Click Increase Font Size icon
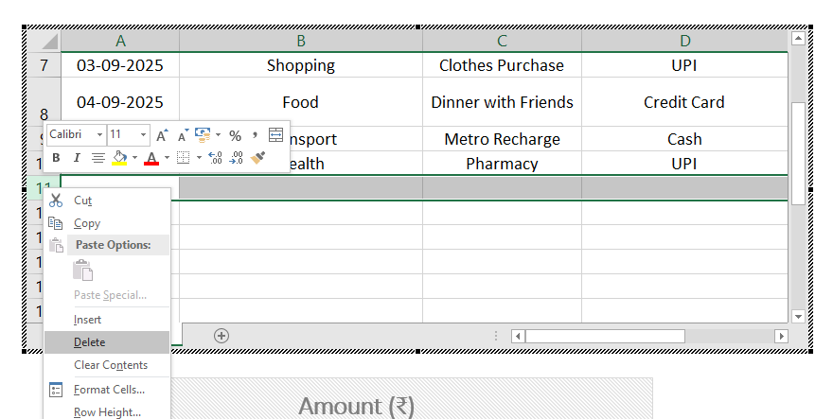 point(162,135)
